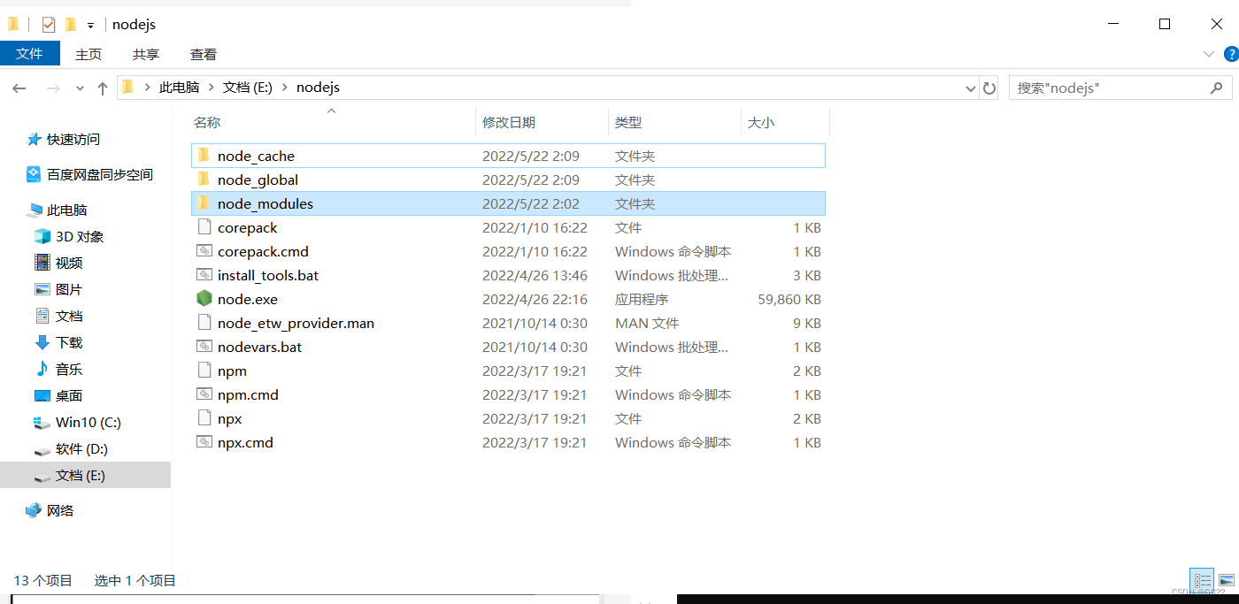The image size is (1239, 604).
Task: Click the 音乐 music note icon
Action: (42, 369)
